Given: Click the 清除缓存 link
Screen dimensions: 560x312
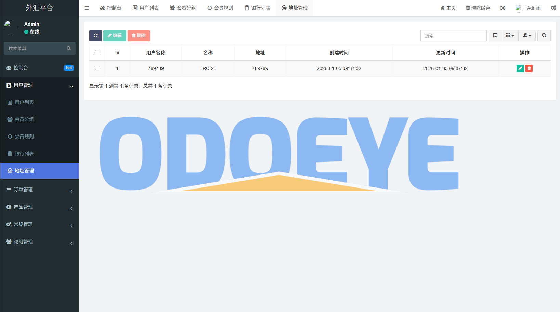Looking at the screenshot, I should pyautogui.click(x=478, y=8).
